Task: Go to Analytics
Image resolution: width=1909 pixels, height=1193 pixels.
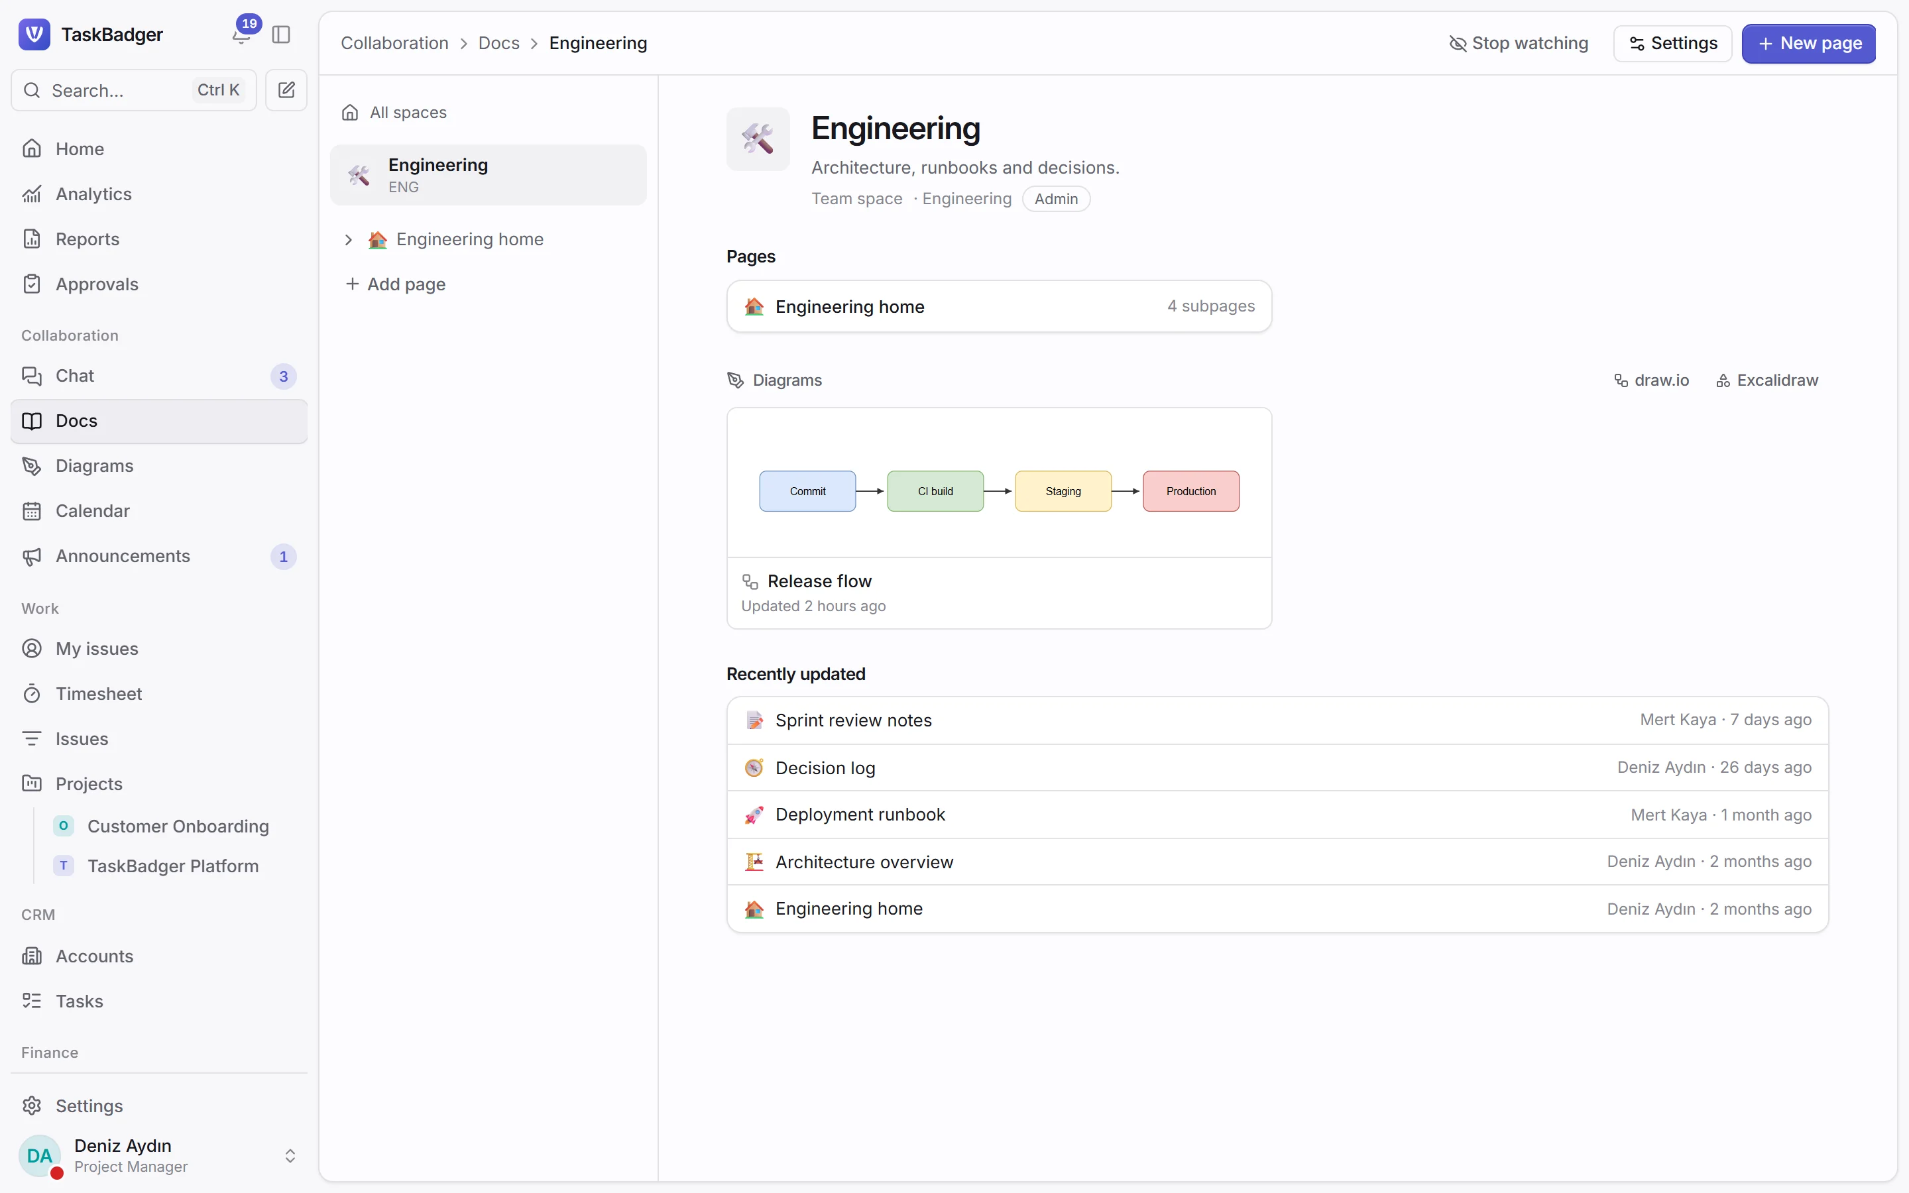Action: click(158, 194)
